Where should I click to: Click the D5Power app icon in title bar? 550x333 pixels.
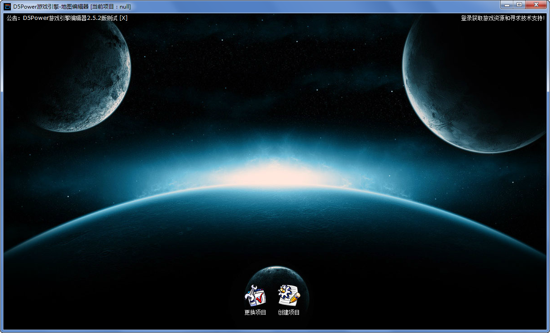pos(7,6)
